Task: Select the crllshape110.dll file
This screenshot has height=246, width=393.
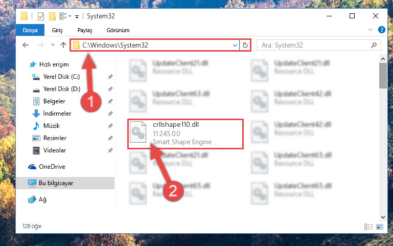Action: coord(185,134)
